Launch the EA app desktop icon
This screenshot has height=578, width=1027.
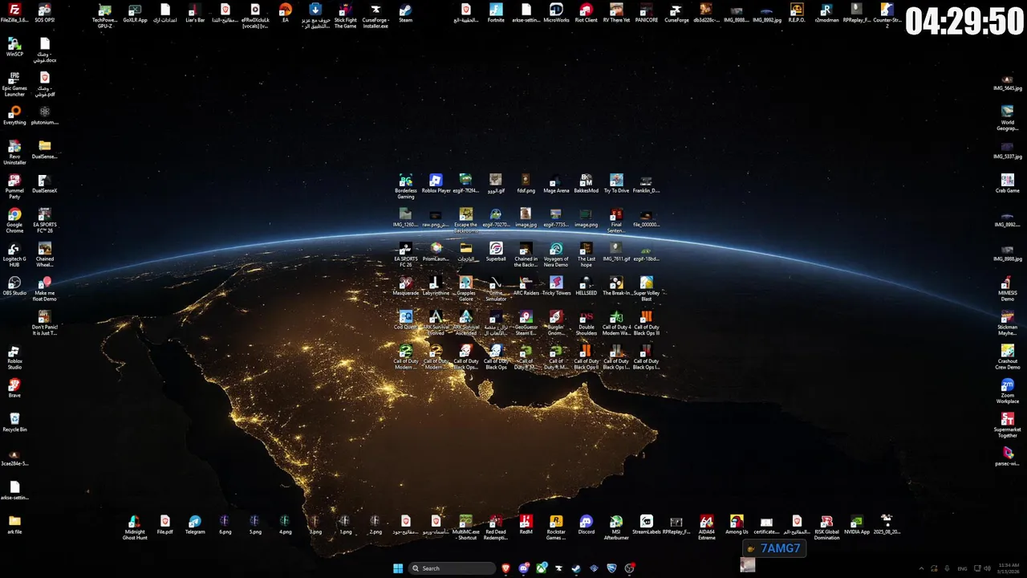pos(285,13)
